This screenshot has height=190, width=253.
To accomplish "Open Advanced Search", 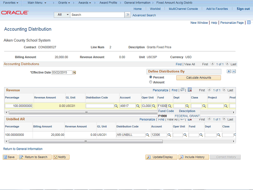I will (x=144, y=15).
